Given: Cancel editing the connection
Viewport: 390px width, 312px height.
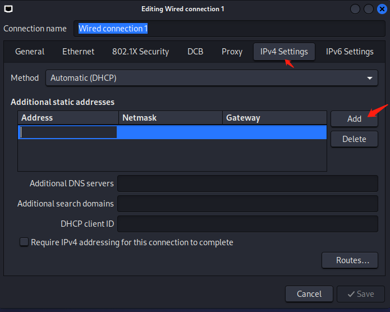Looking at the screenshot, I should tap(309, 294).
